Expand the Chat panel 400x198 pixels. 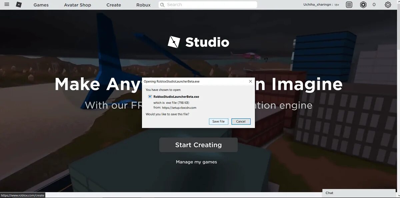(359, 193)
